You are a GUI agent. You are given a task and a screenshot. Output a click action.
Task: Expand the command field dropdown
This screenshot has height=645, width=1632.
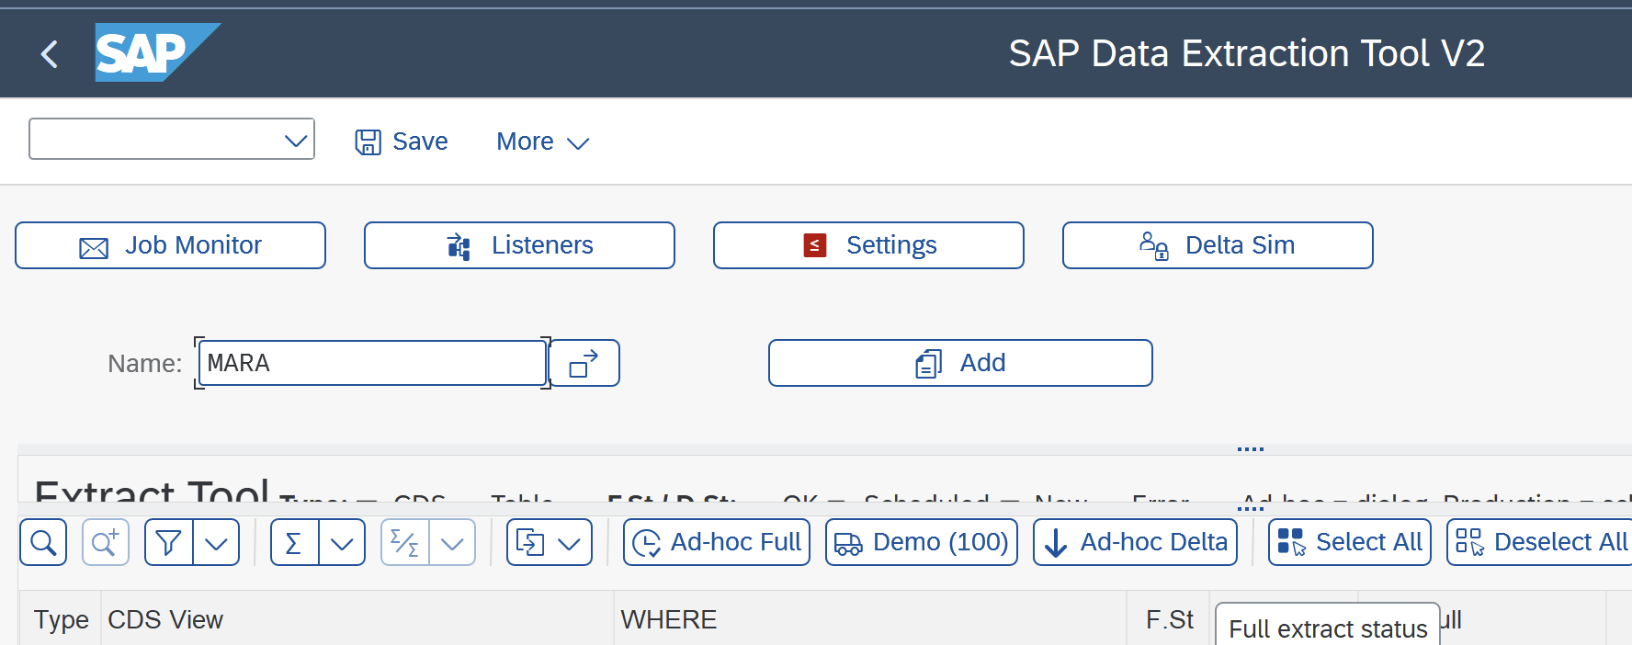295,141
